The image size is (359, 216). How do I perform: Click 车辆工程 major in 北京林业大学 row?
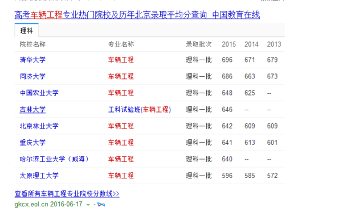coord(121,126)
